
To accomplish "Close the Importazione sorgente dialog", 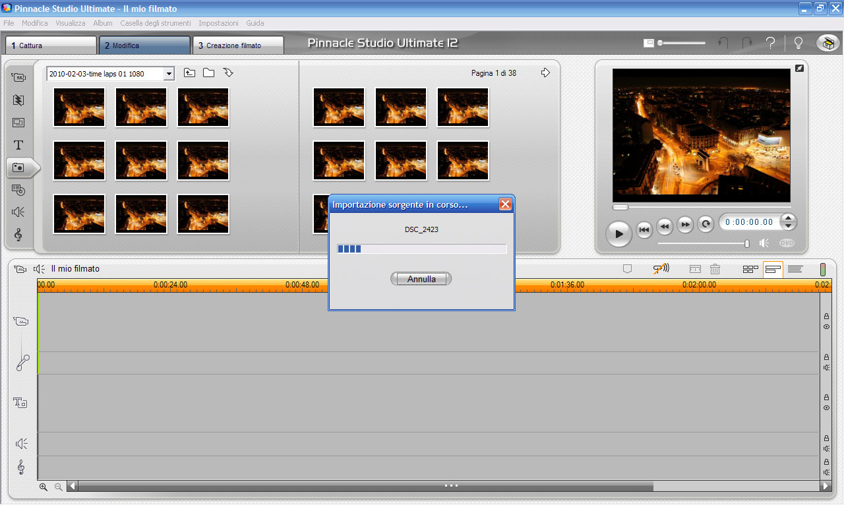I will (x=505, y=204).
